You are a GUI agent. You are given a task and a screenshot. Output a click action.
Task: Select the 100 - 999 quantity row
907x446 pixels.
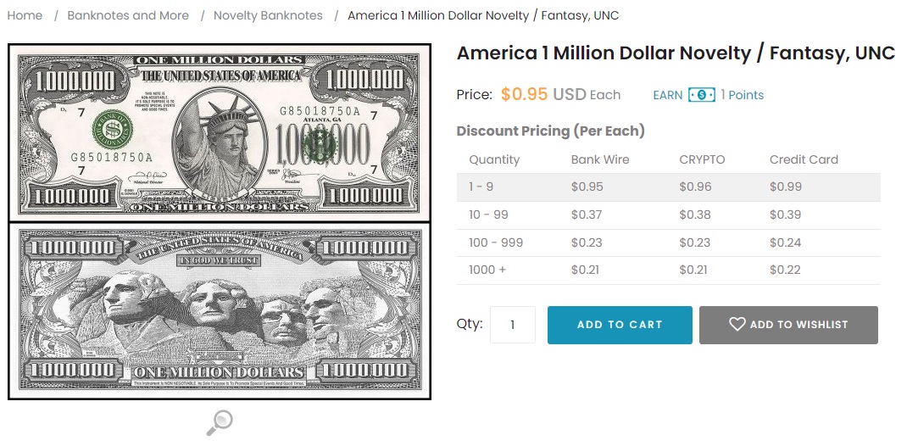(x=668, y=243)
